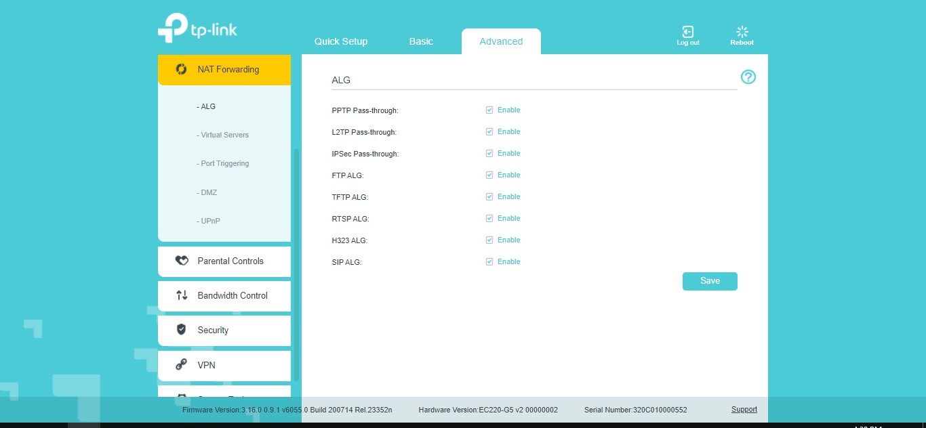Screen dimensions: 926x428
Task: Click the TP-Link logo icon
Action: tap(173, 28)
